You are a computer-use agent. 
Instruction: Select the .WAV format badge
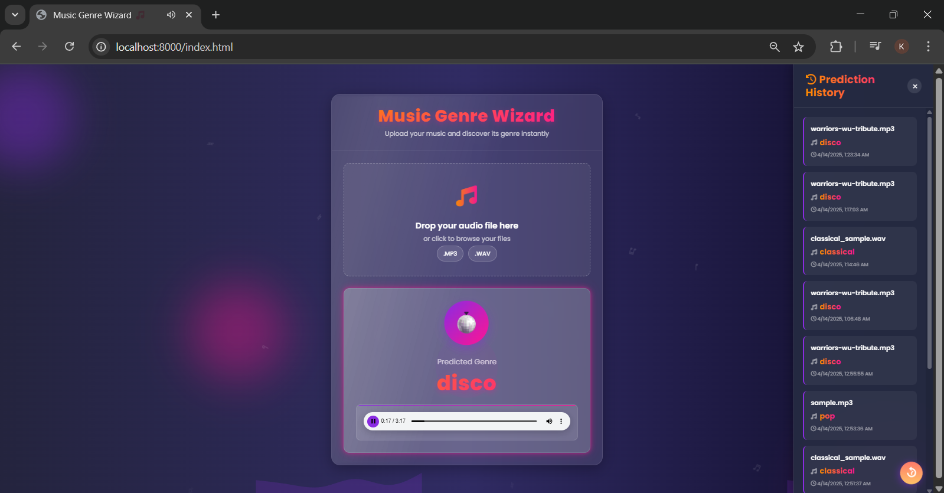click(x=482, y=254)
